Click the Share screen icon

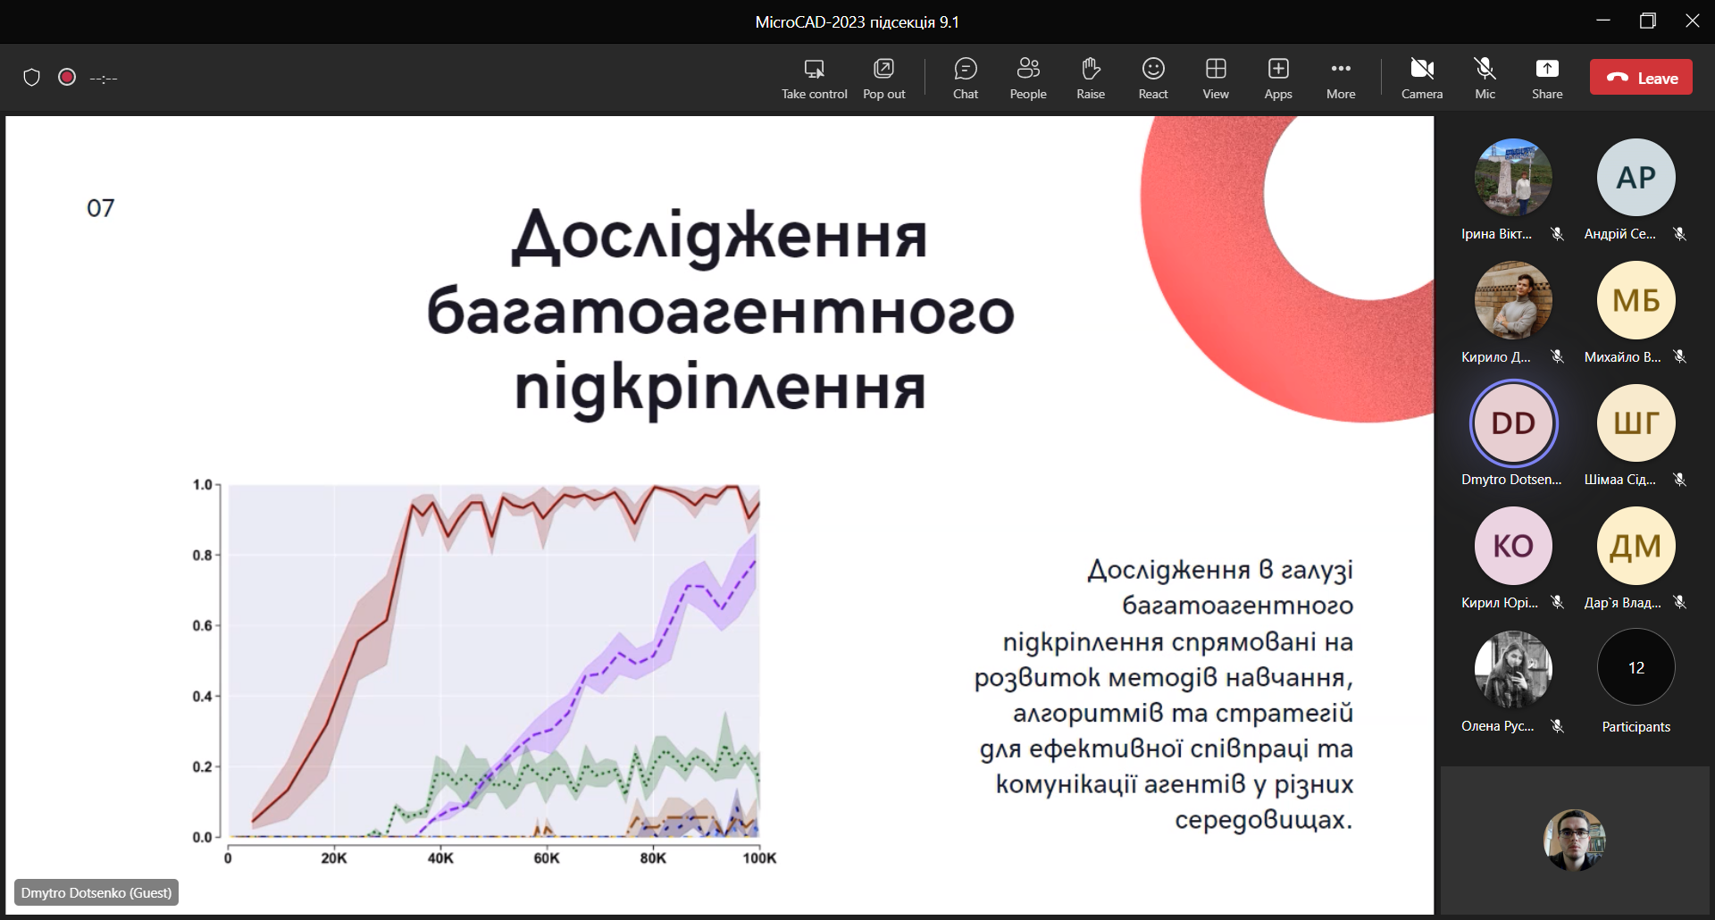(1546, 78)
